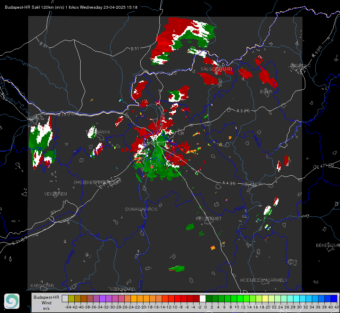Pick the pale yellow swatch between 18 and 20
The width and height of the screenshot is (340, 313).
(x=265, y=299)
